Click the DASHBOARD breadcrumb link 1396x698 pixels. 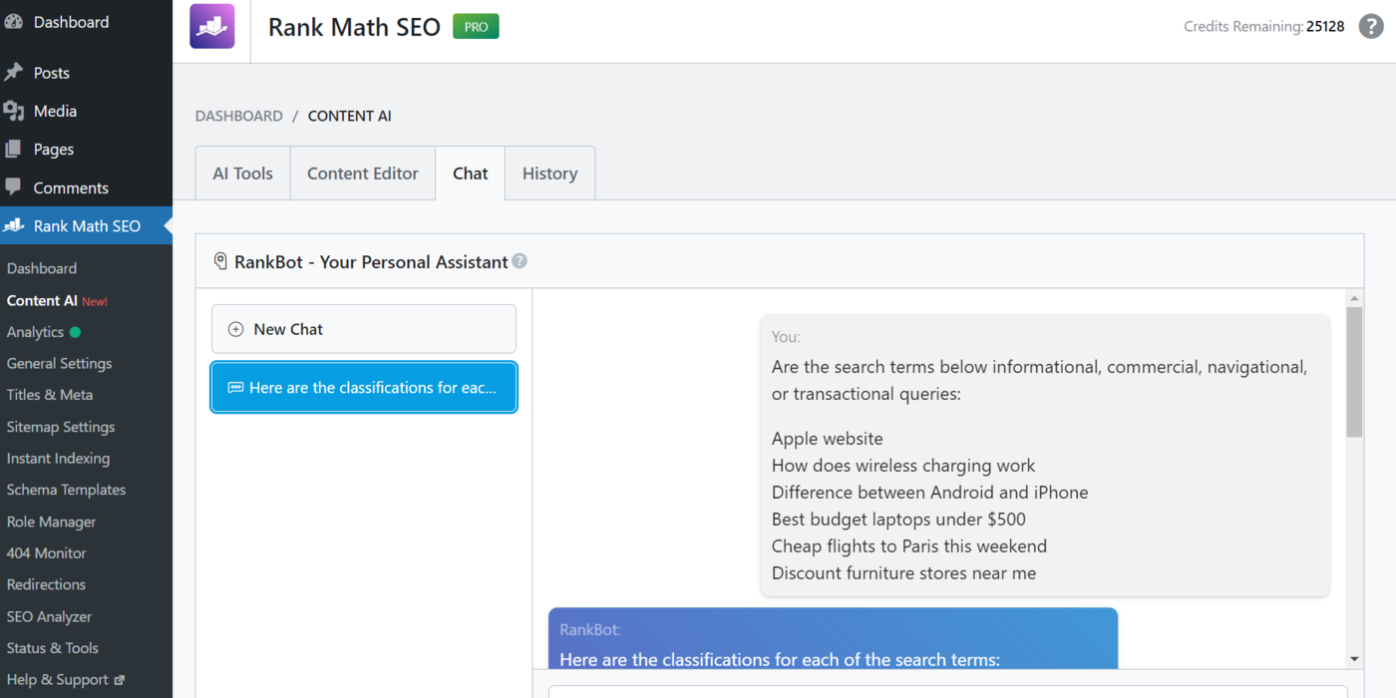pyautogui.click(x=238, y=116)
